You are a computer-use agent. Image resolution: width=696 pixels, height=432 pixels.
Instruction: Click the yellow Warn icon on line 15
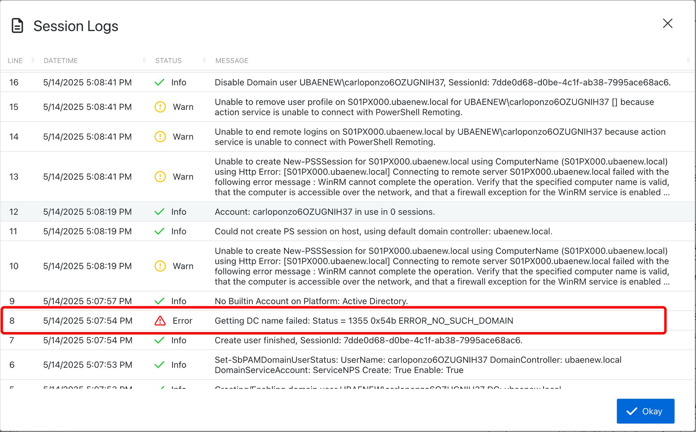click(160, 107)
